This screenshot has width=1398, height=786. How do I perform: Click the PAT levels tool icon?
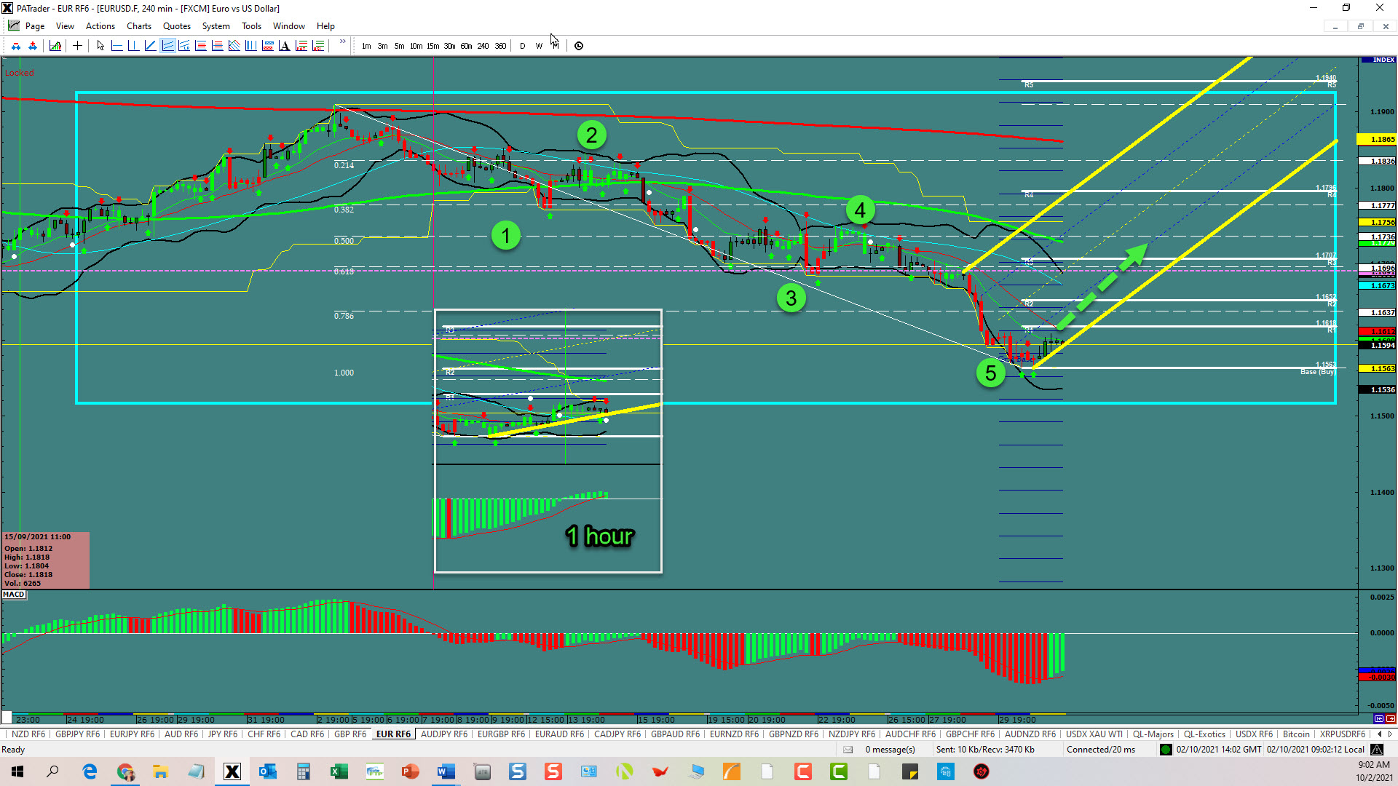tap(301, 46)
